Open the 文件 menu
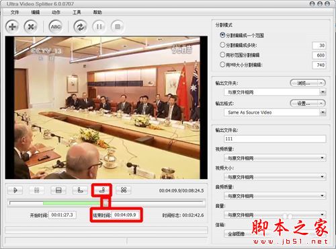Screen dimensions: 336x249 click(x=15, y=12)
